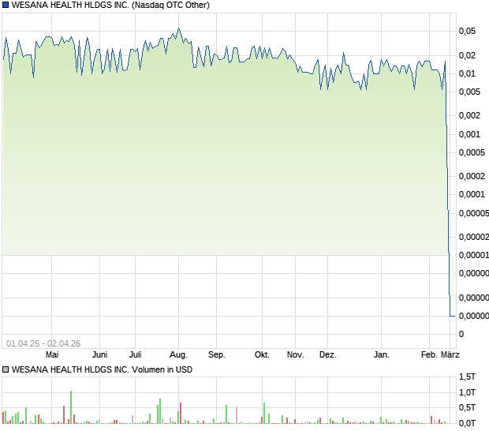
Task: Click the 1,5T volume axis label
Action: click(x=467, y=377)
